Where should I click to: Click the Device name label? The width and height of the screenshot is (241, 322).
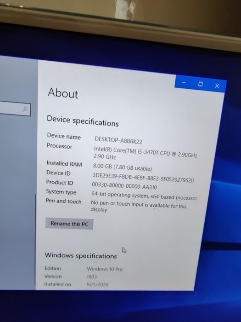[64, 136]
